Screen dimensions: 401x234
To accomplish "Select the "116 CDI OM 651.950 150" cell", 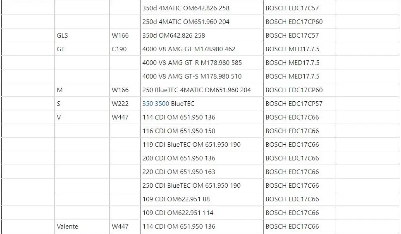I will coord(202,131).
